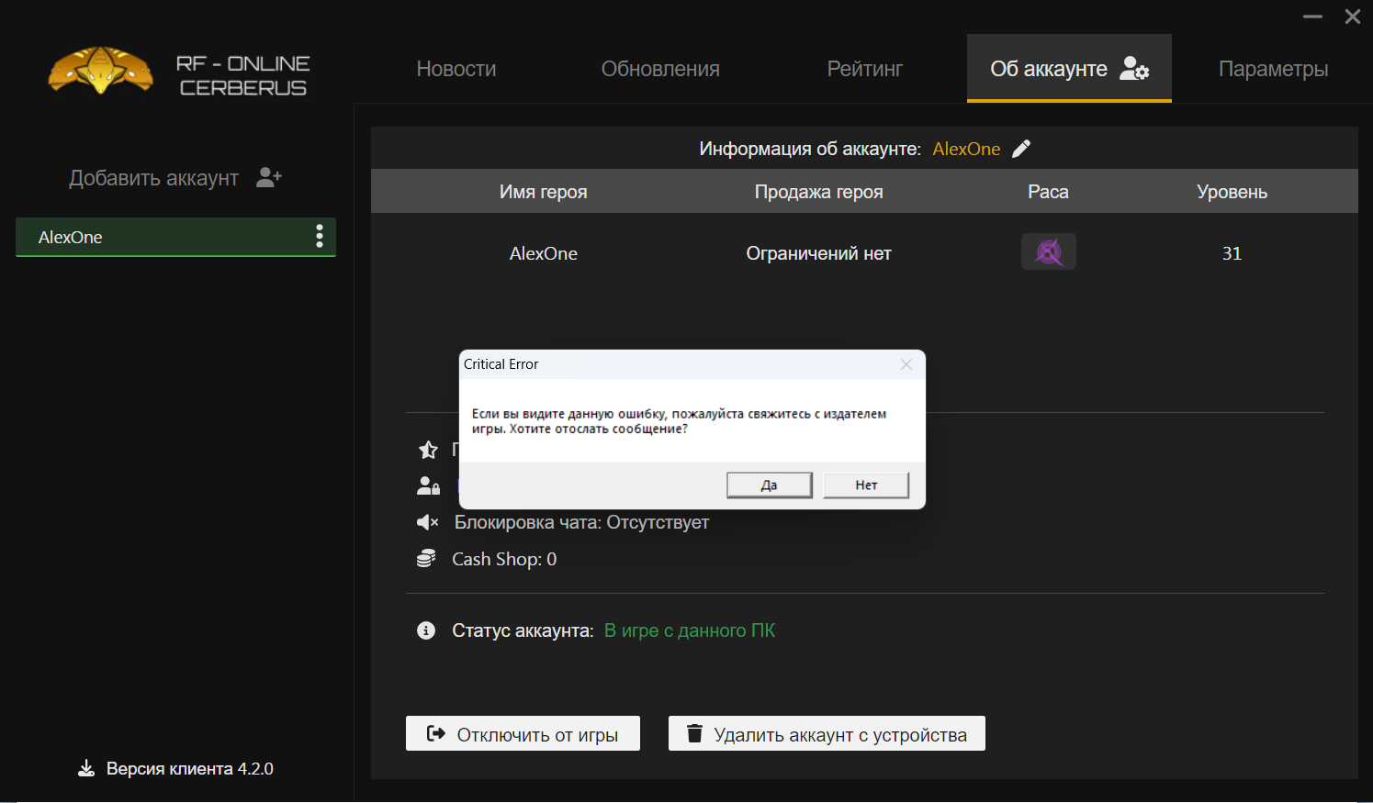Click the orange AlexOne account name in header

pos(966,149)
